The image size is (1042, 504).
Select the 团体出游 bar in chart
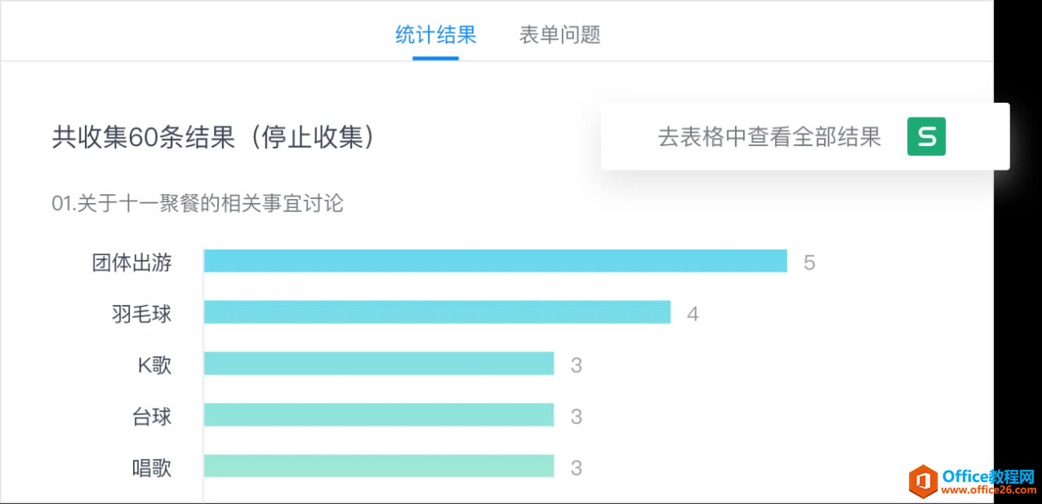[495, 261]
